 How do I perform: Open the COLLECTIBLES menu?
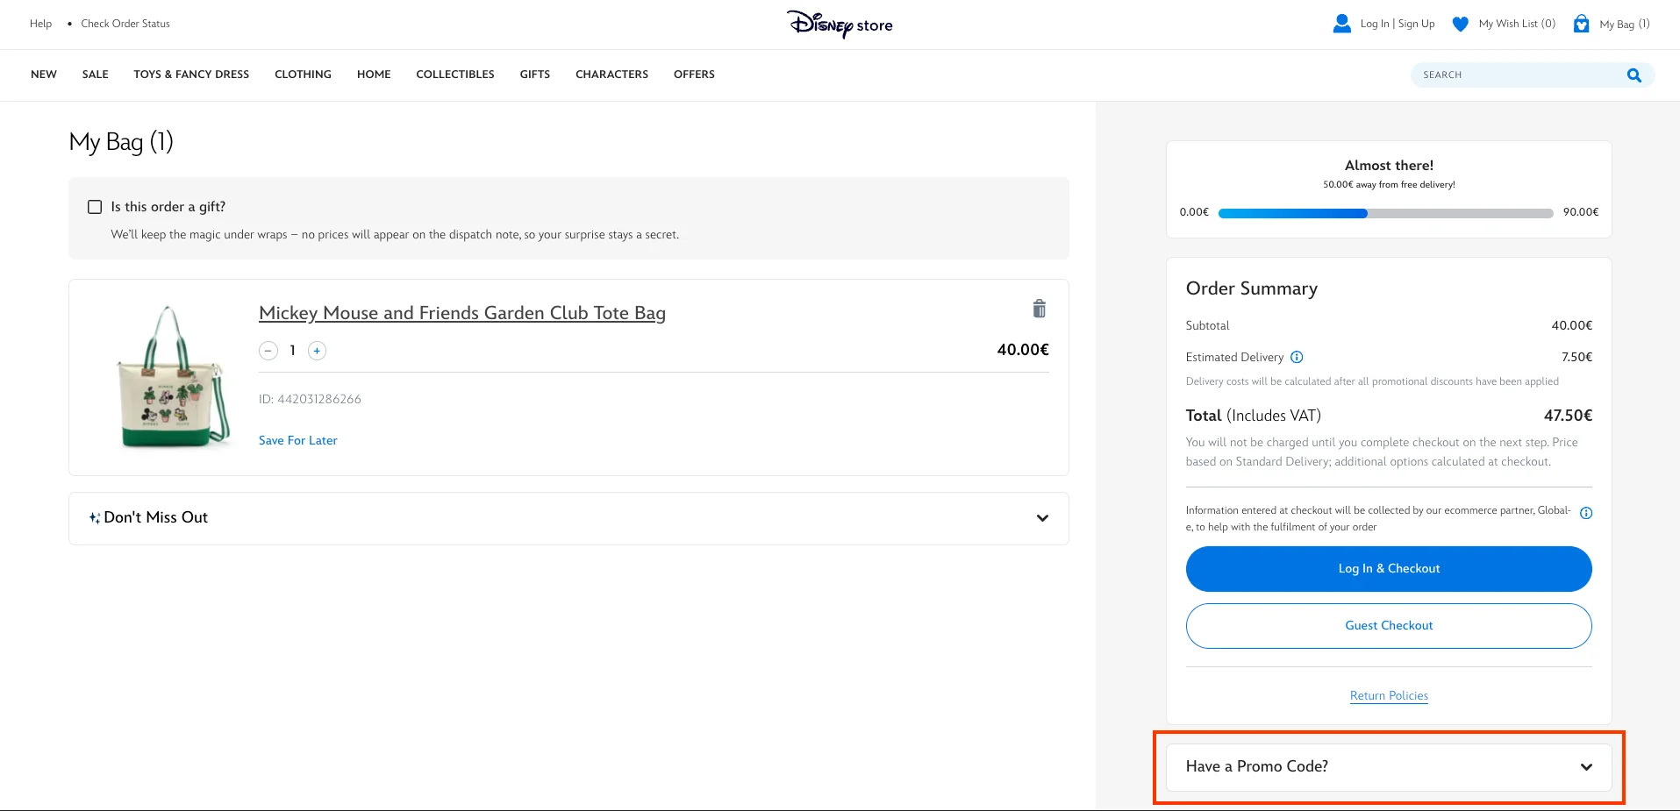pyautogui.click(x=455, y=75)
